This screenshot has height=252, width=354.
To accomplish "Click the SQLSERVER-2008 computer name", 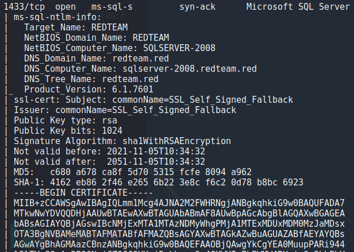I will (x=179, y=48).
